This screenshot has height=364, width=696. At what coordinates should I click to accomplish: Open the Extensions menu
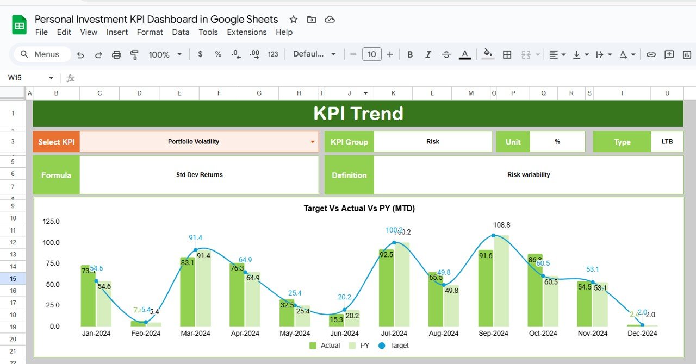tap(246, 32)
